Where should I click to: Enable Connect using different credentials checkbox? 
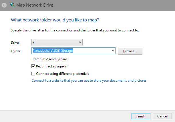[x=33, y=74]
